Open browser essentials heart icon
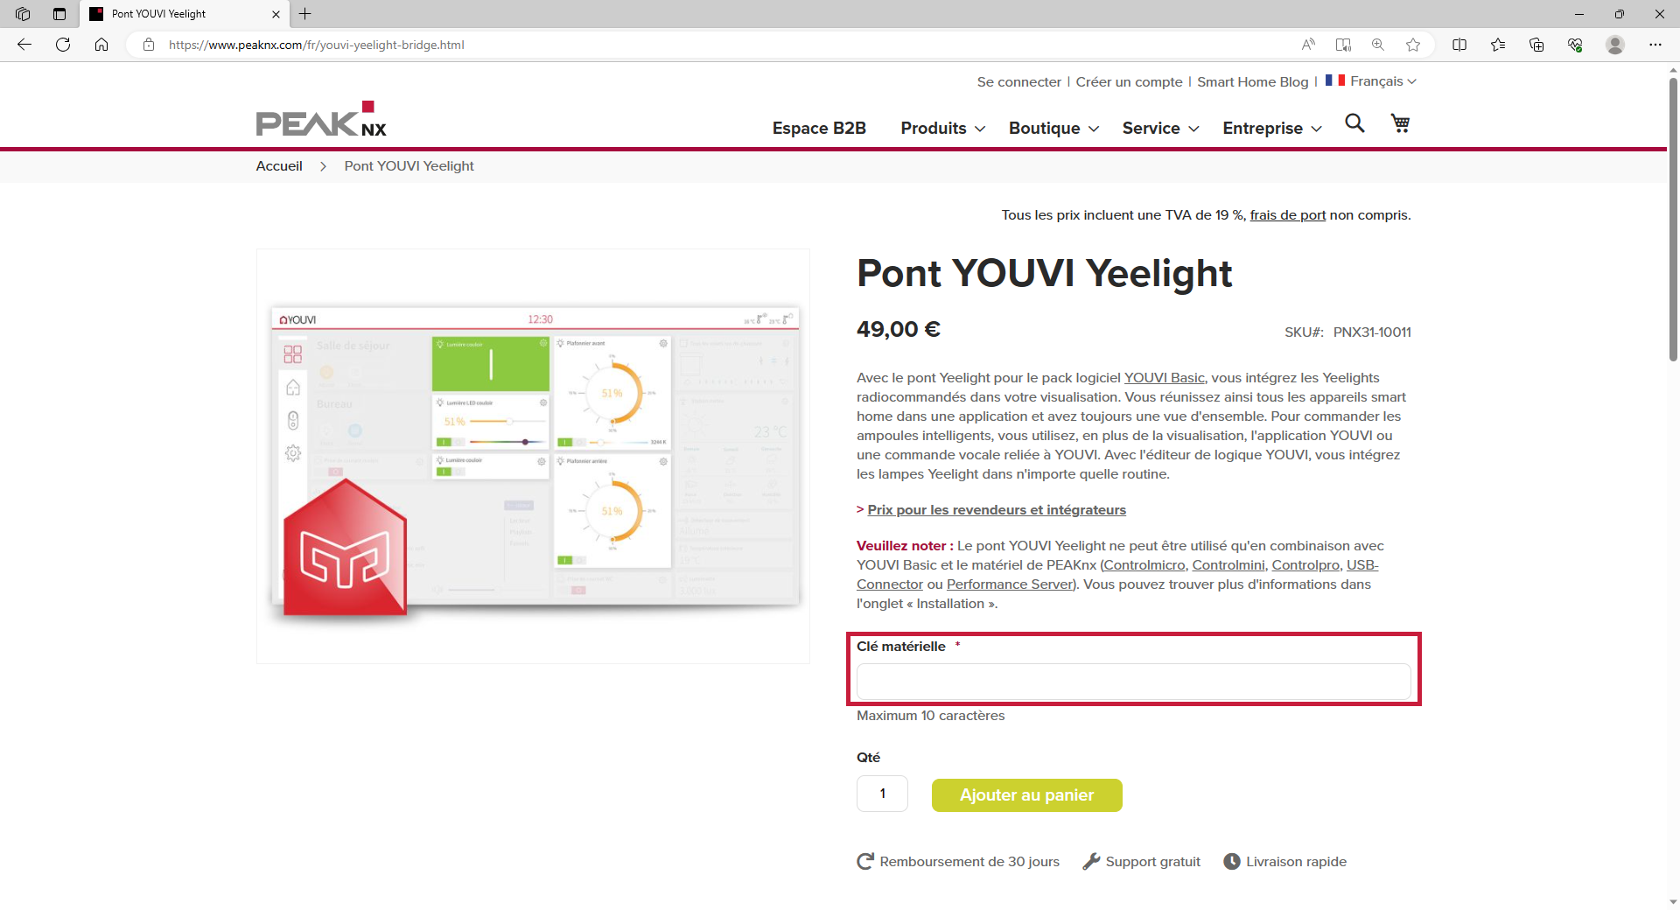1680x910 pixels. (1575, 45)
